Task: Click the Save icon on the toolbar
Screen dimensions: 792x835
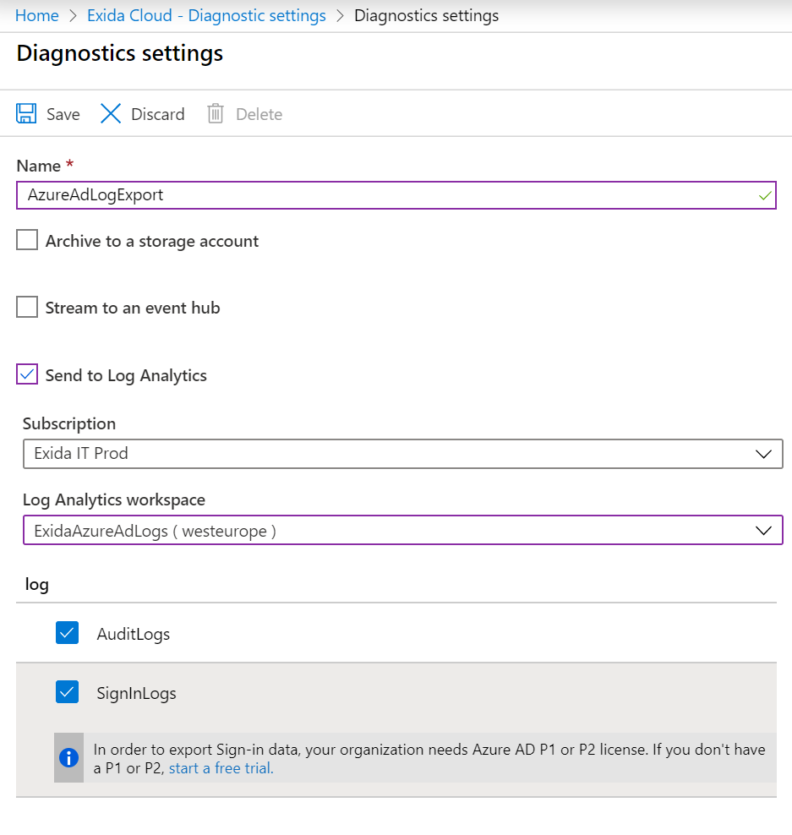Action: (26, 112)
